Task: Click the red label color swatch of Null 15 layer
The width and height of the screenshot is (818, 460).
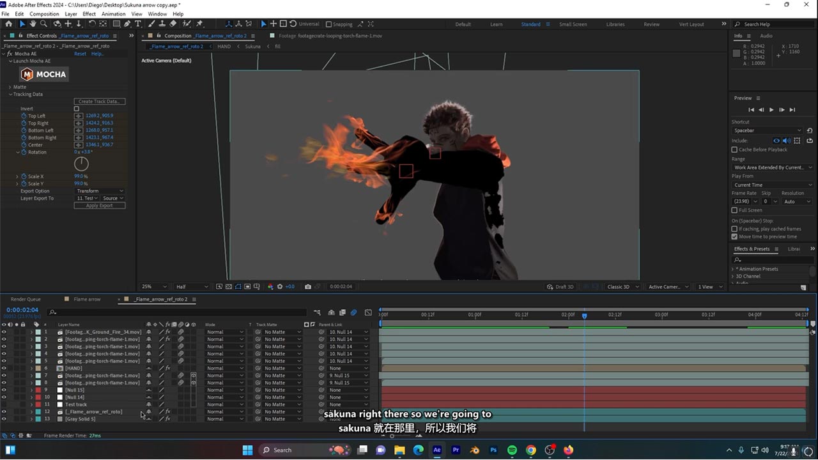Action: coord(38,390)
